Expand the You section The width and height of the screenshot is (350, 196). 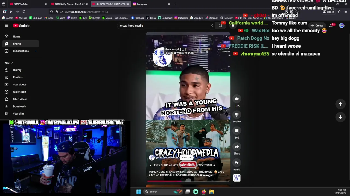coord(8,63)
